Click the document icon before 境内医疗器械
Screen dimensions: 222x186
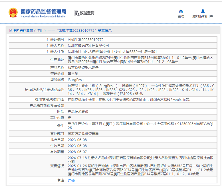point(11,31)
